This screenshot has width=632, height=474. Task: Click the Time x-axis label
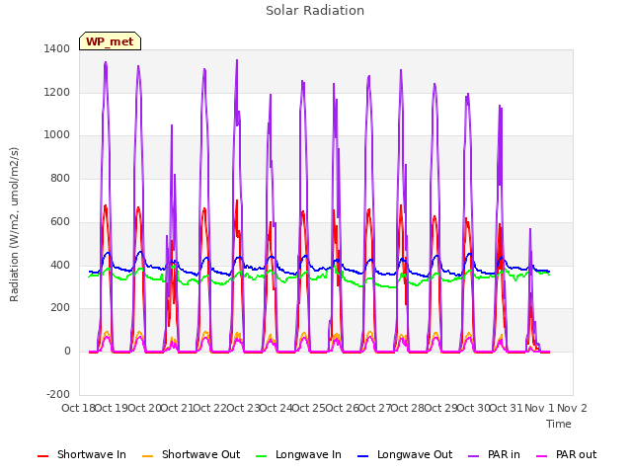click(559, 424)
